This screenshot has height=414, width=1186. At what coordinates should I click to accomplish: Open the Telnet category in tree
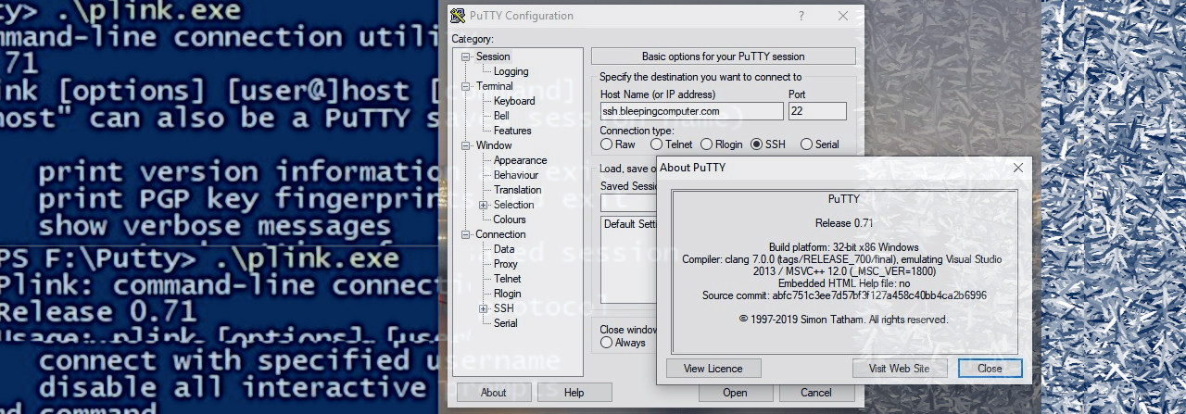pos(507,279)
